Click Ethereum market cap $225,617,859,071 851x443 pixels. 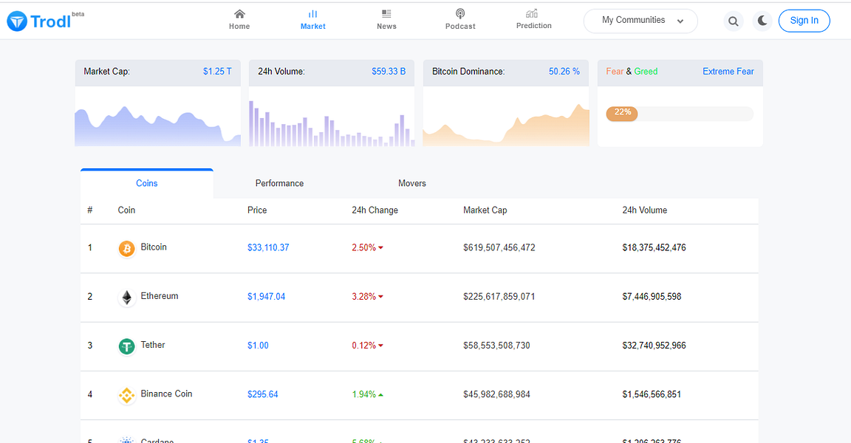click(x=499, y=297)
